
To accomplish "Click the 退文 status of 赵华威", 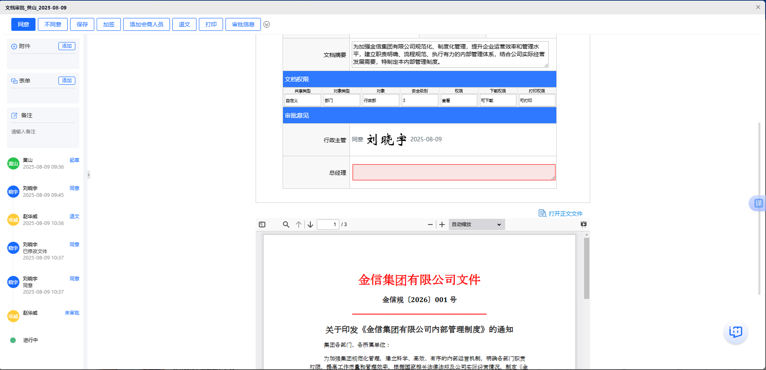I will point(74,216).
